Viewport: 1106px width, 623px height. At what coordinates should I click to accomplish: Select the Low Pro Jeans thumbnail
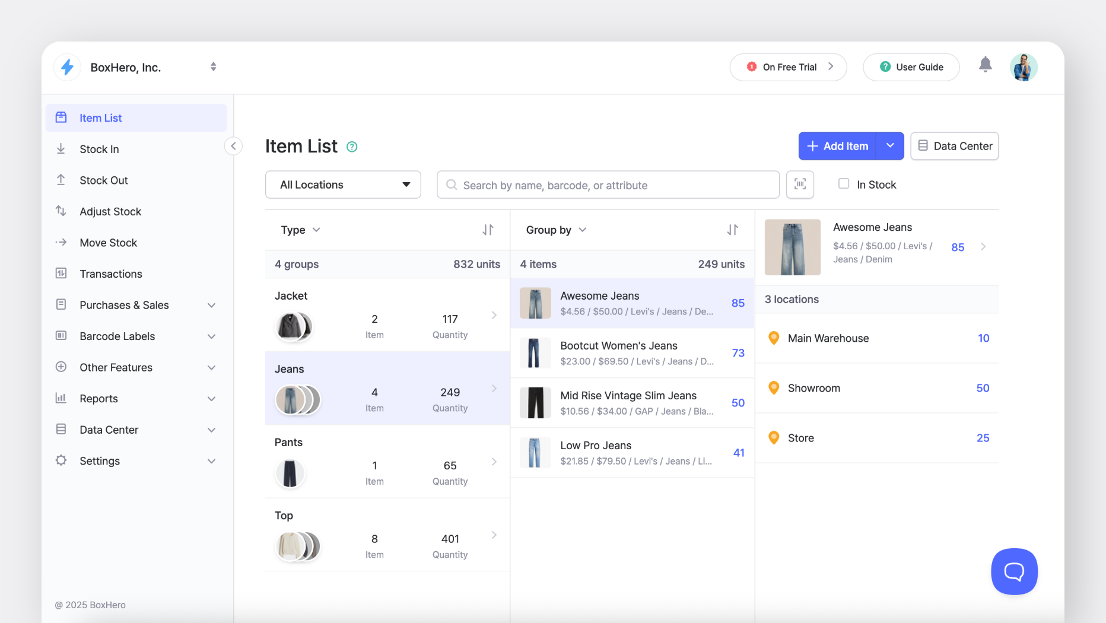coord(535,453)
